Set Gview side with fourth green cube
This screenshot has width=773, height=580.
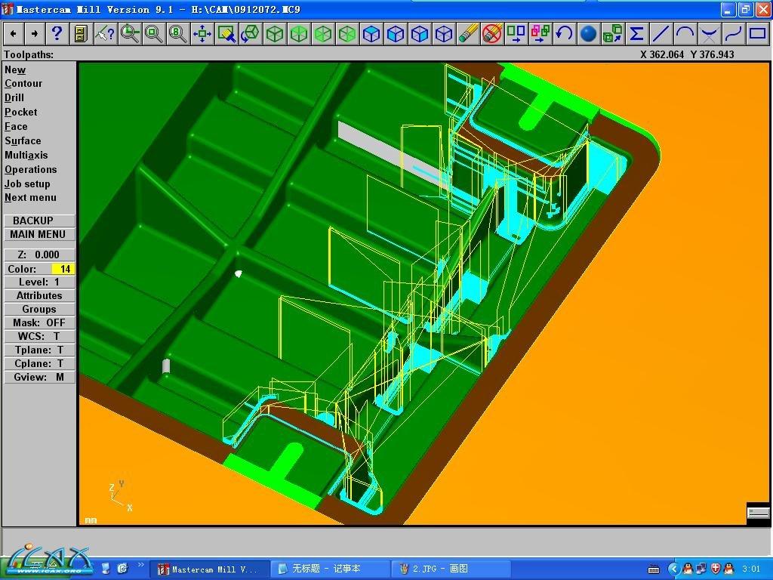coord(346,34)
